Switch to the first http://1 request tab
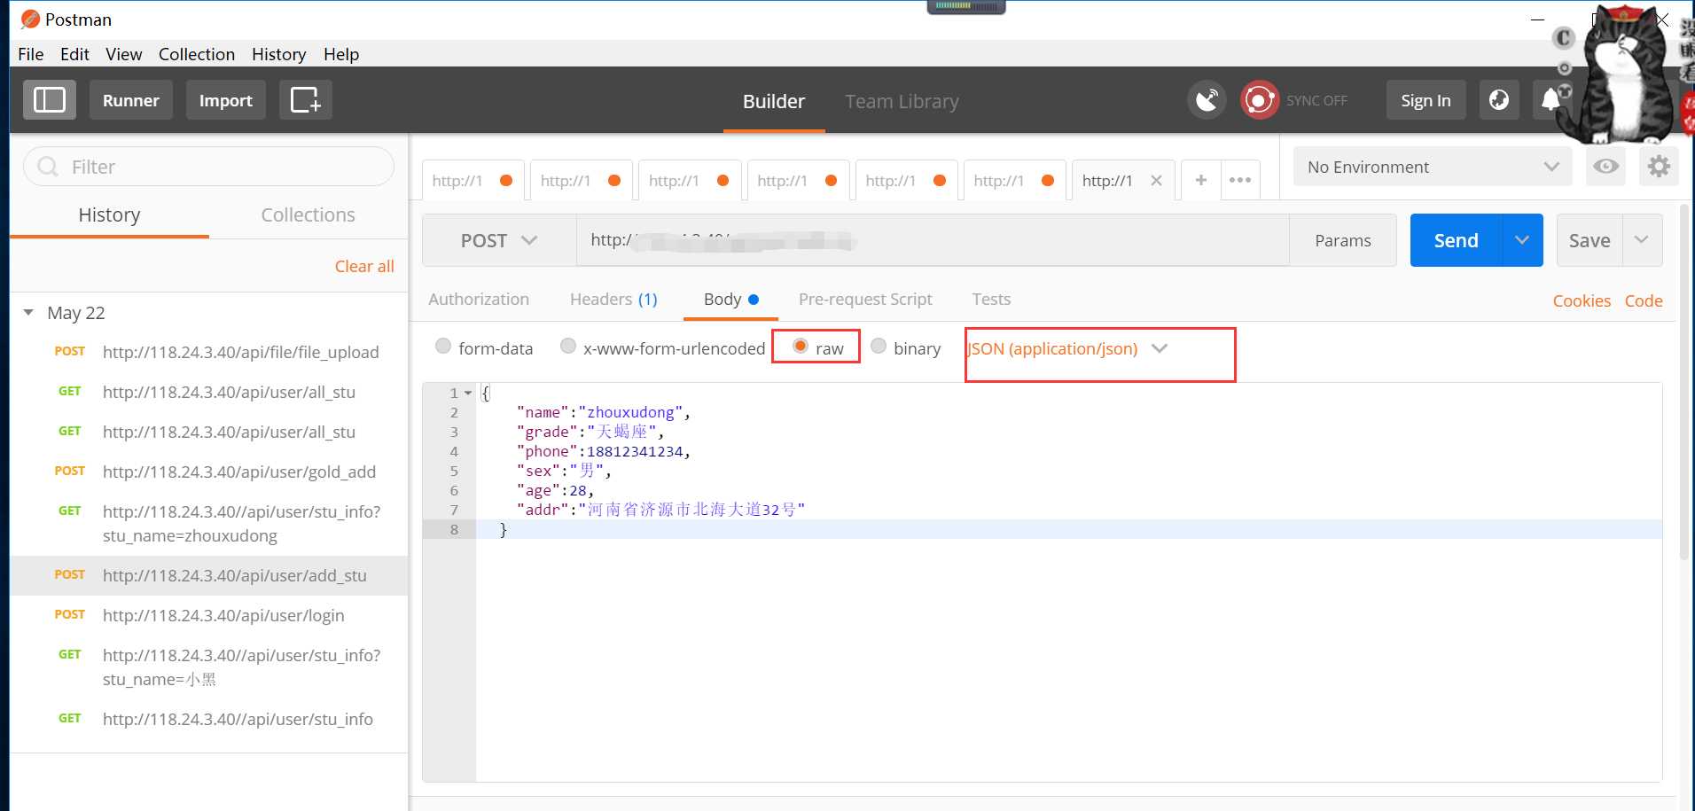1695x811 pixels. click(x=473, y=180)
